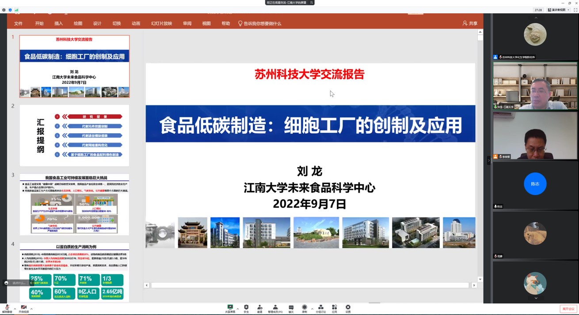Click the 共享 share button in ribbon

tap(470, 23)
